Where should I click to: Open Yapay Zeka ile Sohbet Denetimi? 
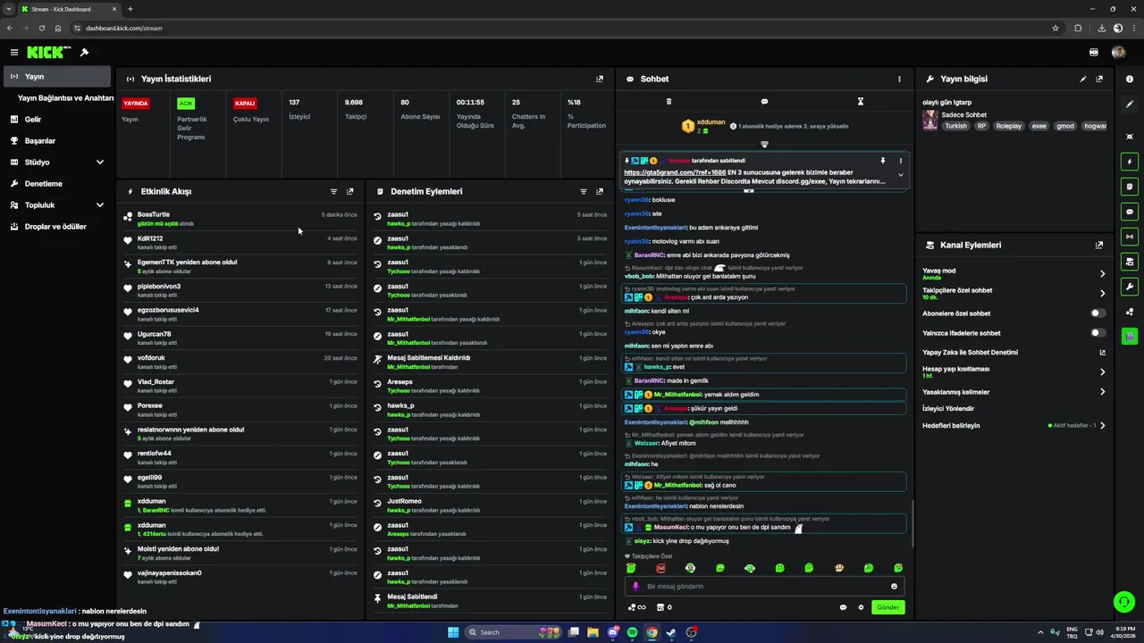click(x=1014, y=352)
